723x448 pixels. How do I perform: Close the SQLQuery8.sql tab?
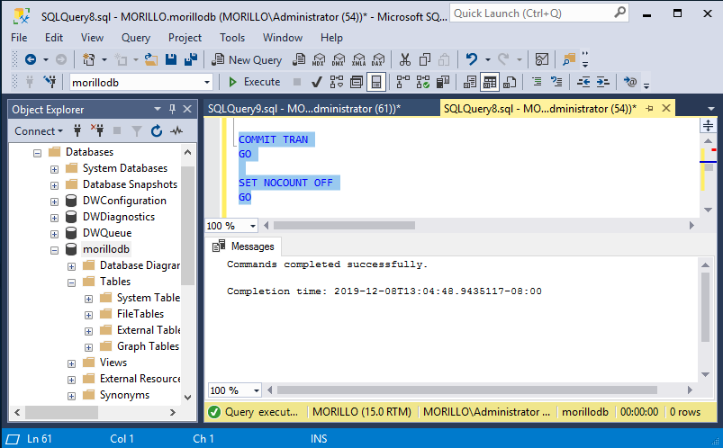click(665, 108)
